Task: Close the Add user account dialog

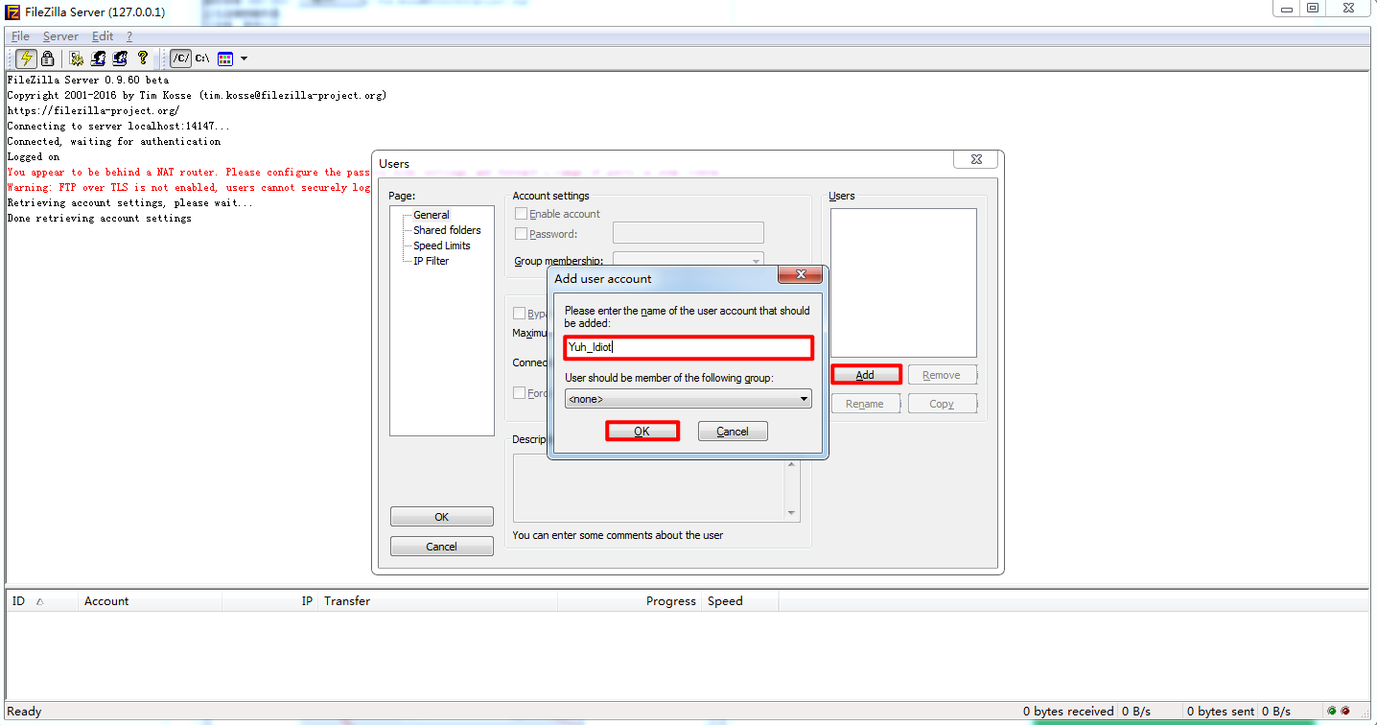Action: [x=799, y=275]
